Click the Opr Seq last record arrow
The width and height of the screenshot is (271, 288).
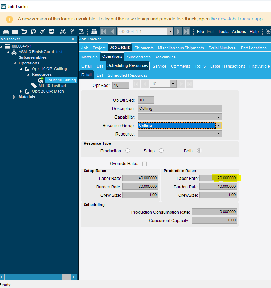point(190,84)
